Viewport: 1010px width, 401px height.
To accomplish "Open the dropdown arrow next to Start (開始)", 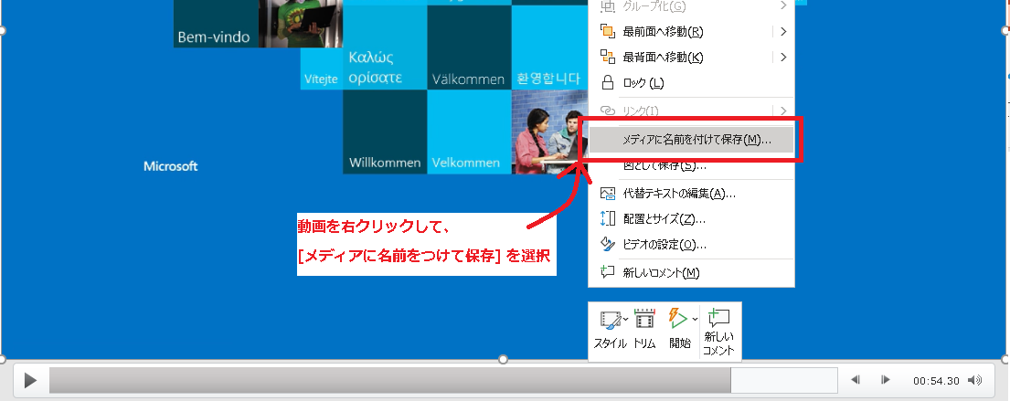I will (695, 319).
